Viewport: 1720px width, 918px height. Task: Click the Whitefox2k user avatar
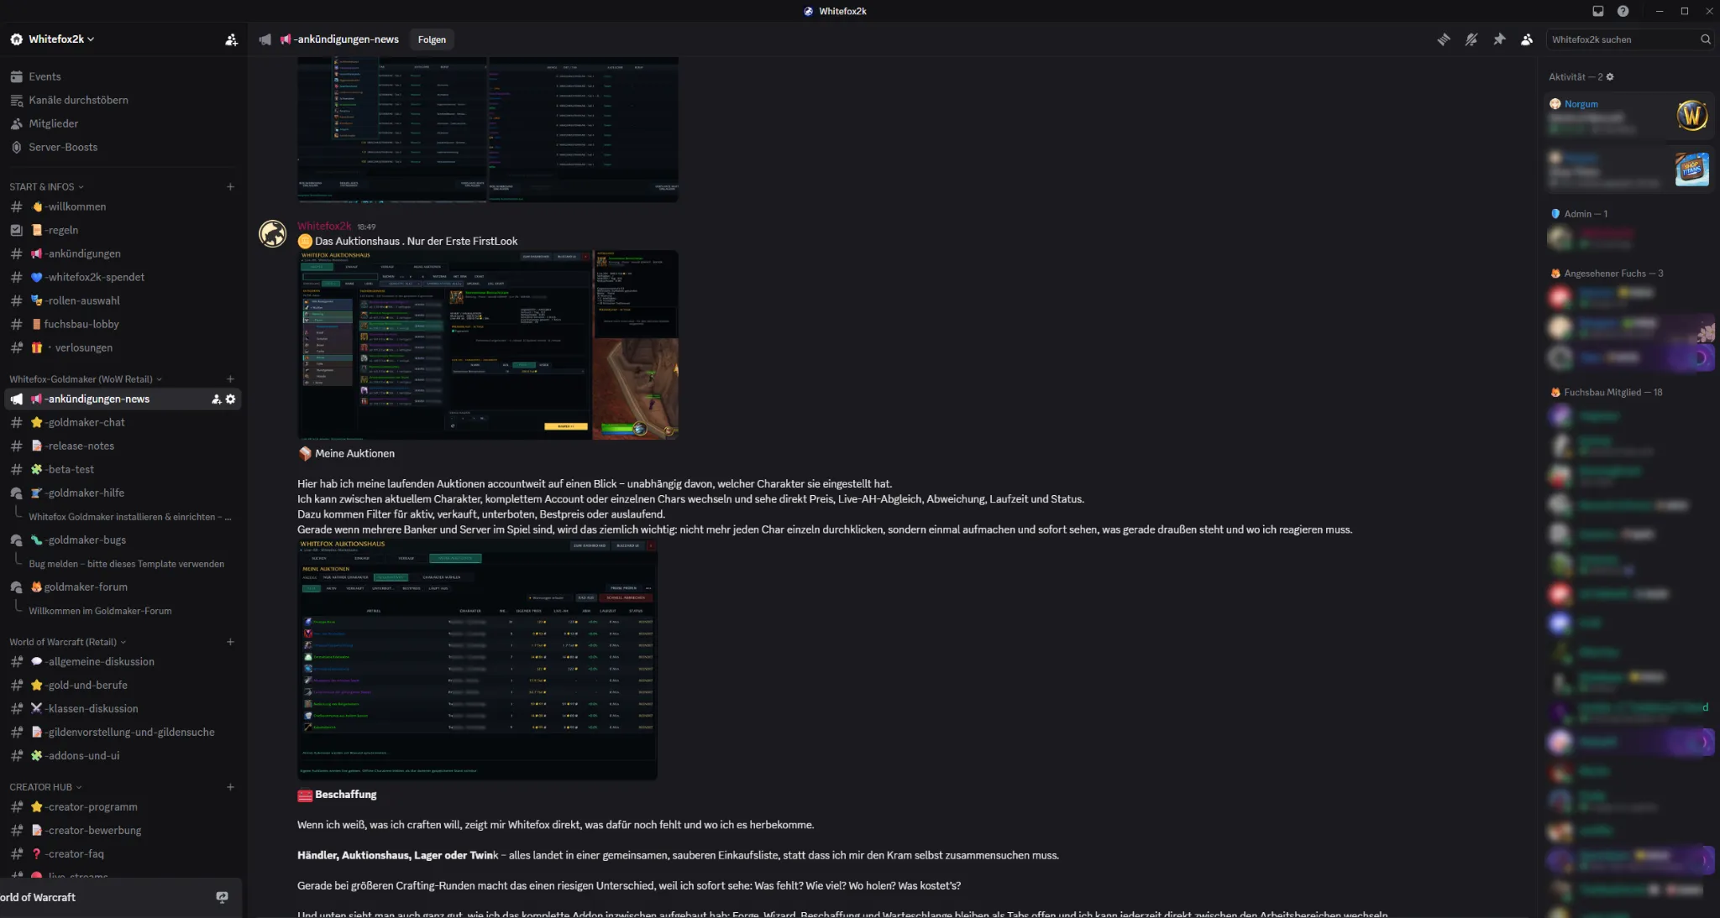click(273, 234)
